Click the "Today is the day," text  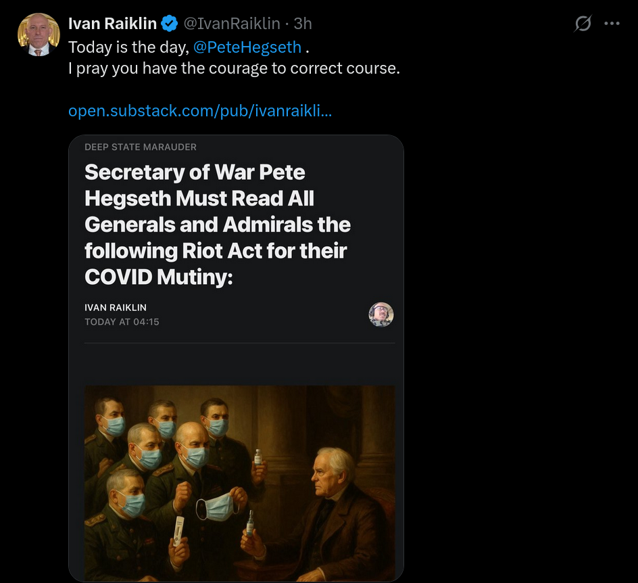click(128, 48)
